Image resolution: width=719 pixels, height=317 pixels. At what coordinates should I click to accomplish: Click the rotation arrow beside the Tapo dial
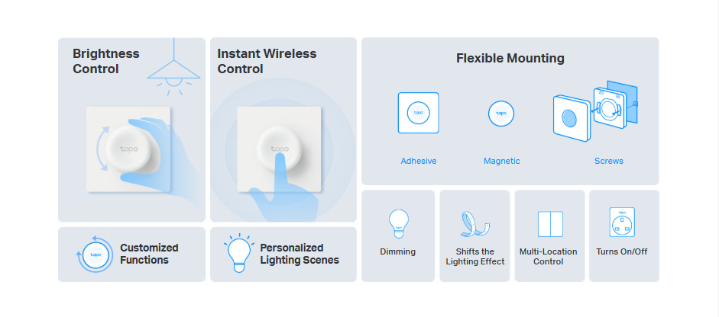(x=102, y=149)
